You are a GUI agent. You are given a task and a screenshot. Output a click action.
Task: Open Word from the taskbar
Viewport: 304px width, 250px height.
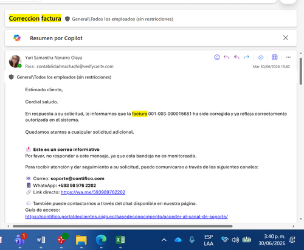coord(41,240)
